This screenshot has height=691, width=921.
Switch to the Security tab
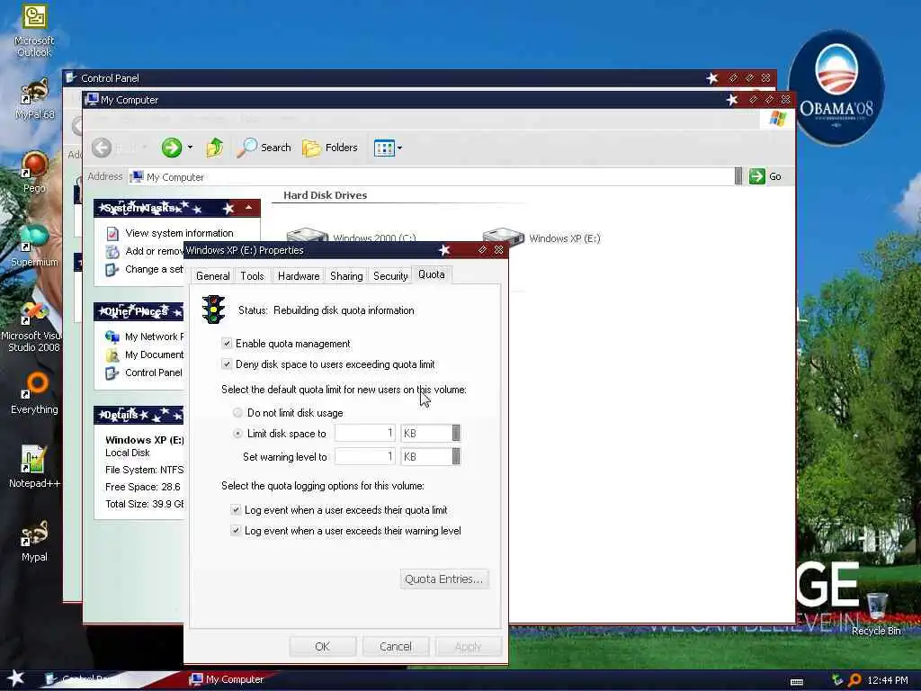point(390,276)
